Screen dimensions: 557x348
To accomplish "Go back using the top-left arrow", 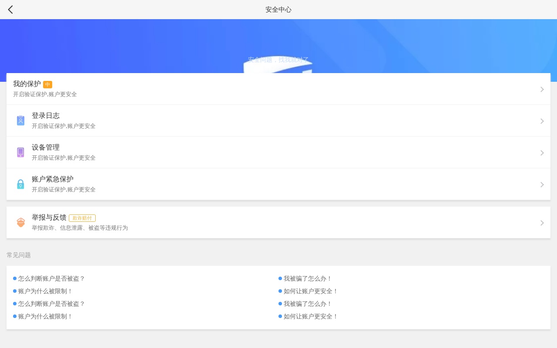I will point(10,10).
